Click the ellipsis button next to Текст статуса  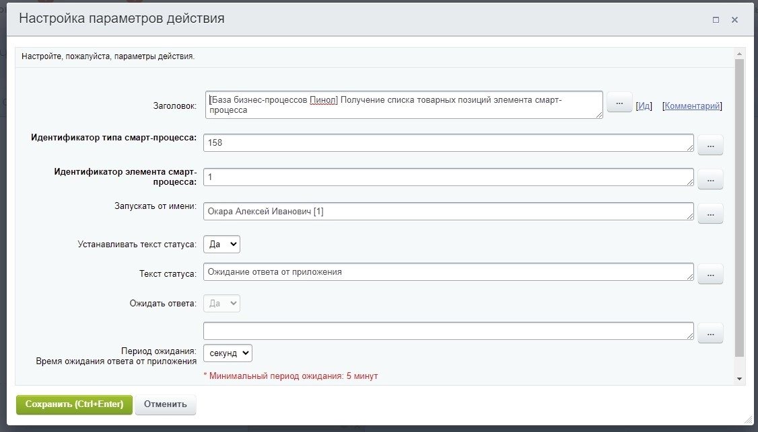710,273
